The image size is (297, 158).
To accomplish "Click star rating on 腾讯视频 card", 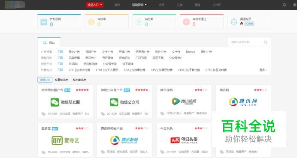I will [201, 90].
